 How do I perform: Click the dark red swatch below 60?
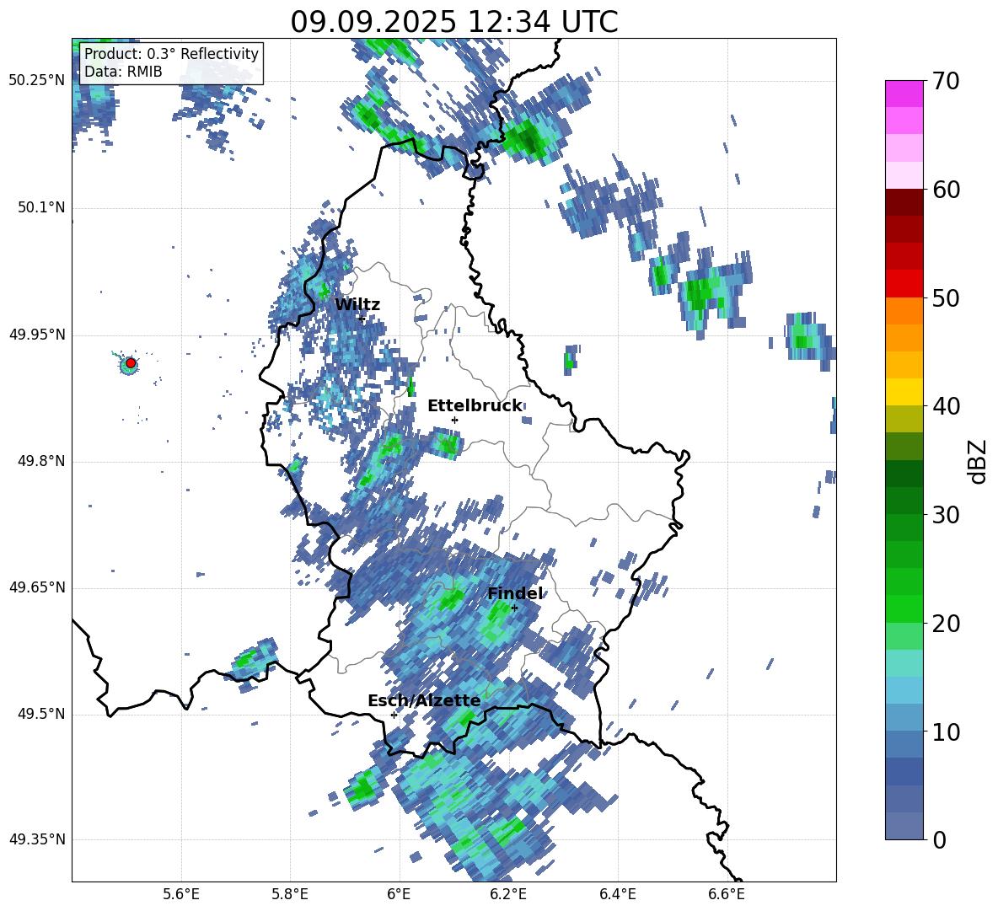pos(904,201)
